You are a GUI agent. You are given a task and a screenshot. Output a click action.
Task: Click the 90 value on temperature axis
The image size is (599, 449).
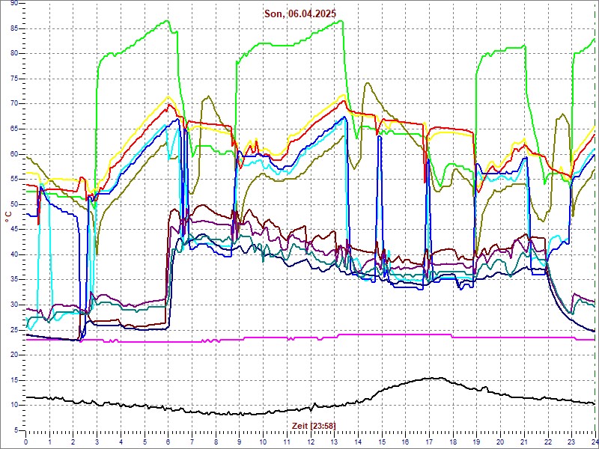(13, 4)
